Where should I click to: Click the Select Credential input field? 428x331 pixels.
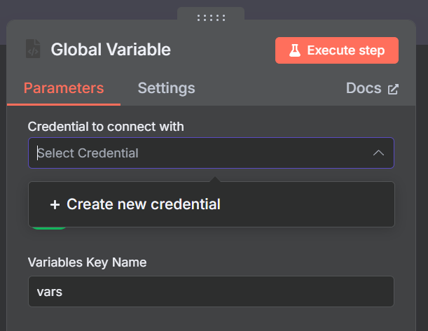[x=211, y=153]
